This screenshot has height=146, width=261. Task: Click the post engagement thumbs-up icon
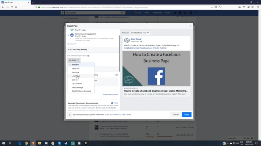tap(72, 35)
